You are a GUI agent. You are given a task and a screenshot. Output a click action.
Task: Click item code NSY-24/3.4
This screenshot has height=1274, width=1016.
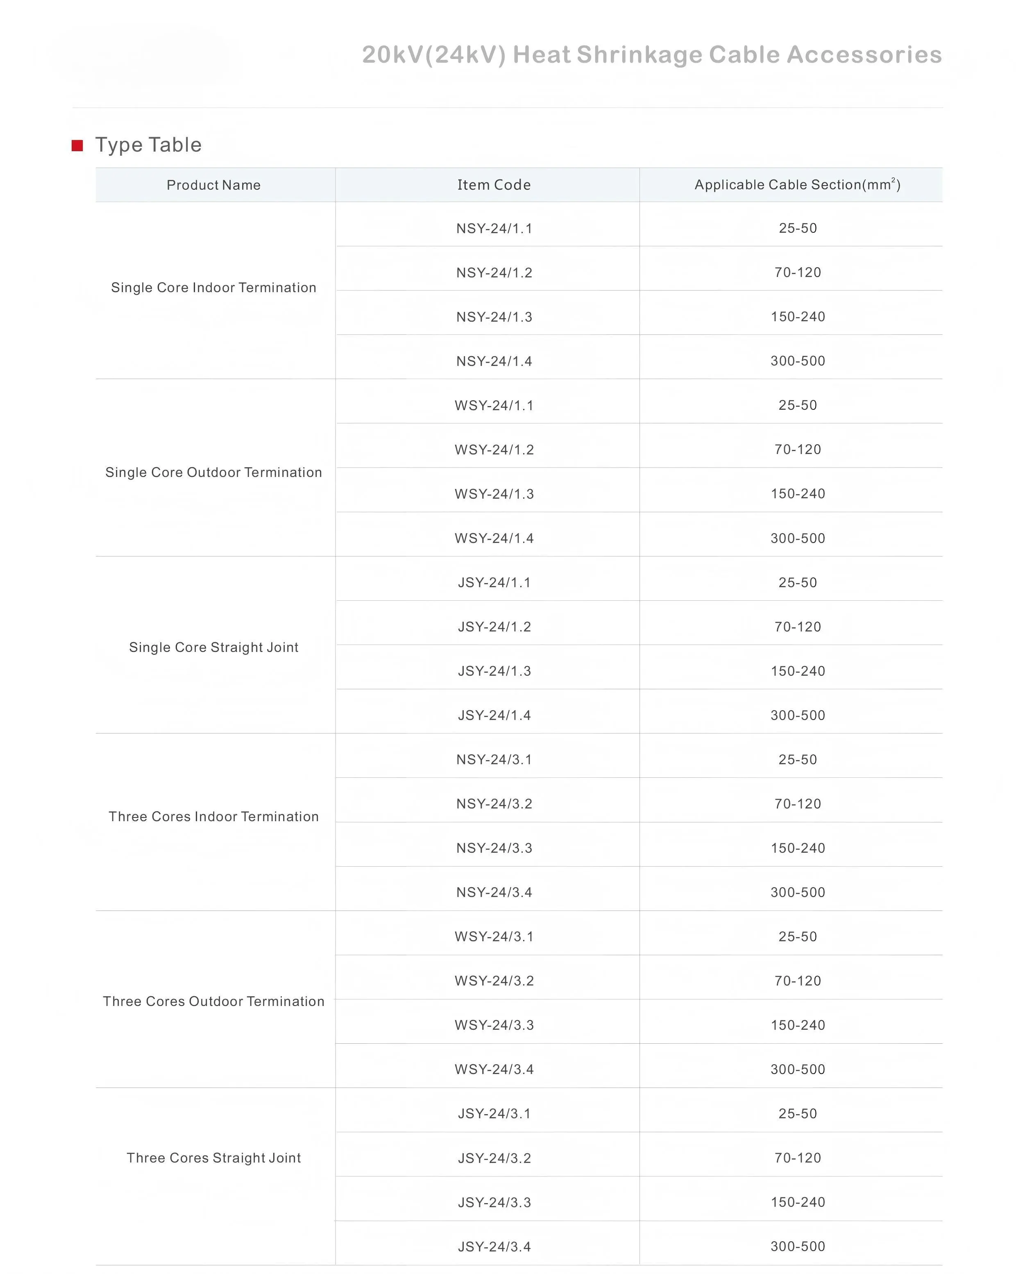click(x=494, y=893)
